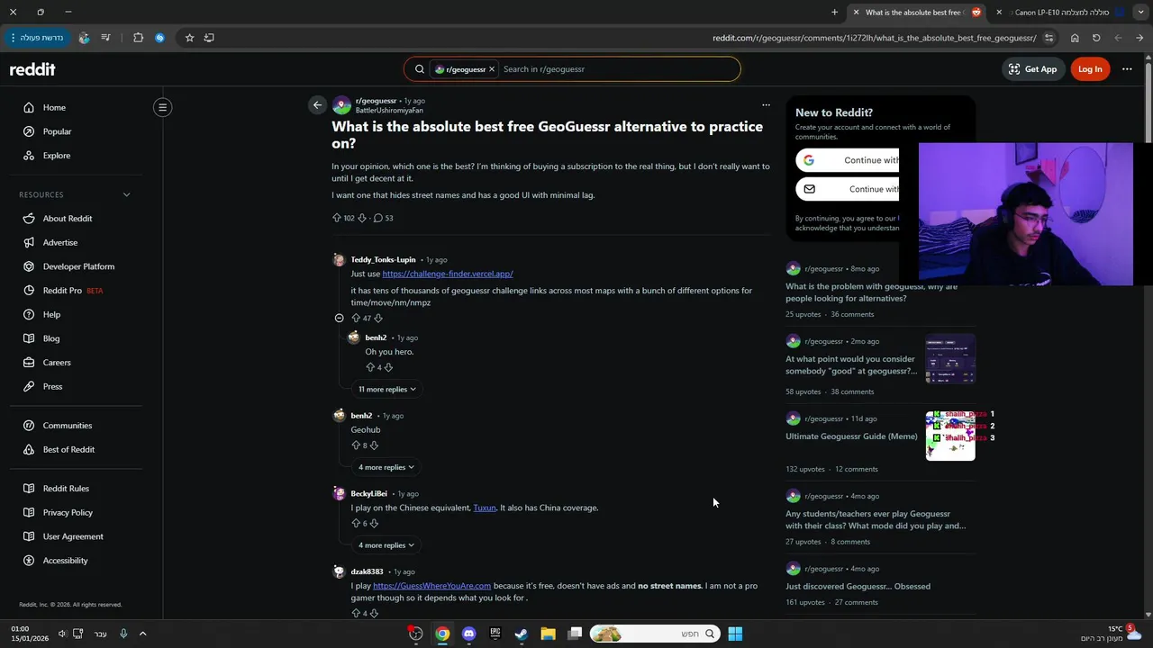The height and width of the screenshot is (648, 1153).
Task: Focus the Search in r/geoguessr field
Action: 617,69
